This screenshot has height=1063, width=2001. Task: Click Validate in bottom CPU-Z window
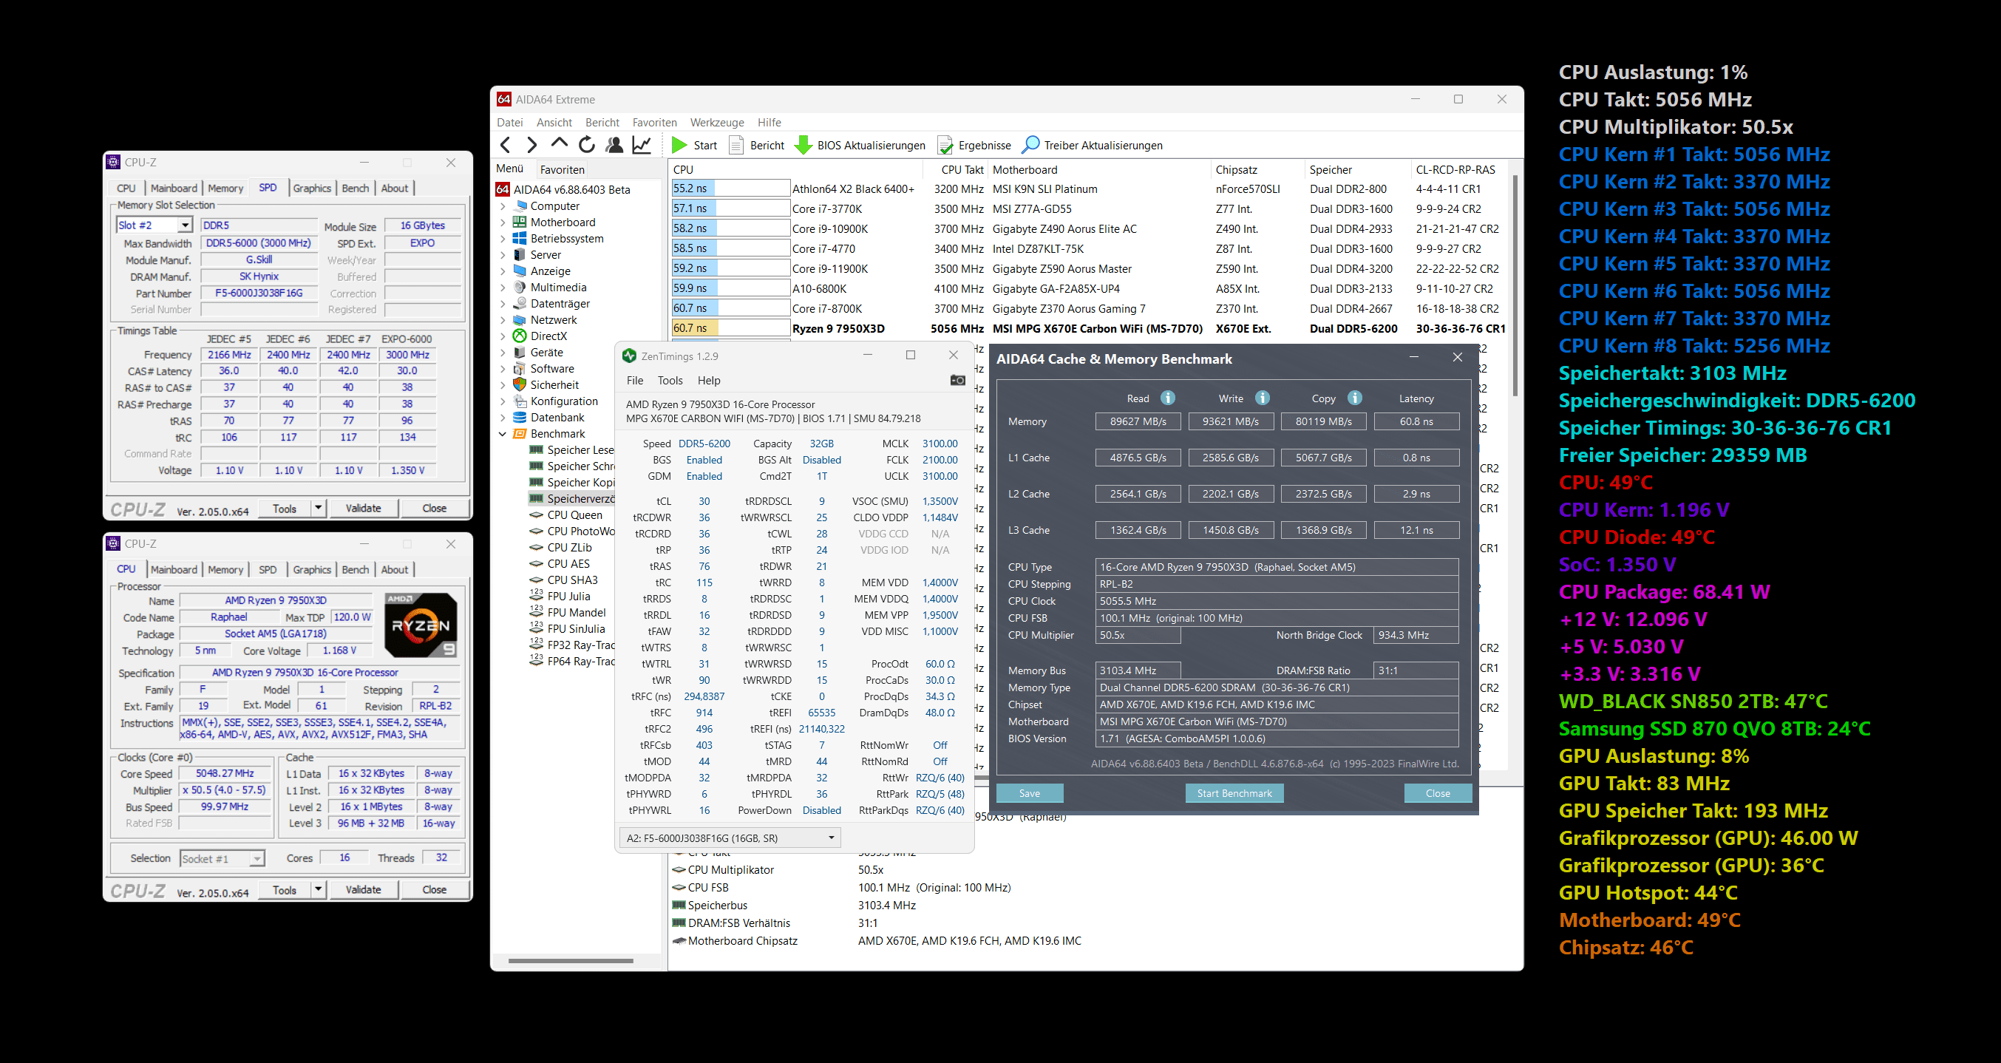tap(363, 890)
